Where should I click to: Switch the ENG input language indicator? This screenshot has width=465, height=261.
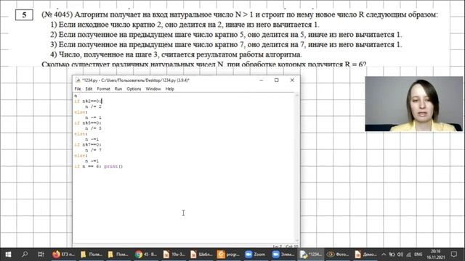[x=418, y=254]
